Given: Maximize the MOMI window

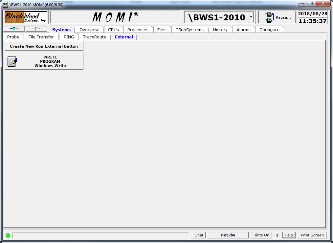Looking at the screenshot, I should (311, 4).
